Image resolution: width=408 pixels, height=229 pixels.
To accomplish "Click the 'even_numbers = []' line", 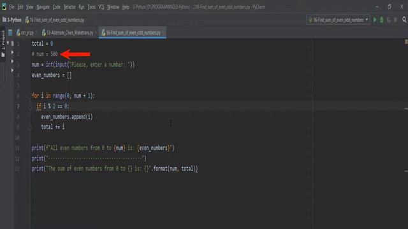I will click(x=52, y=75).
